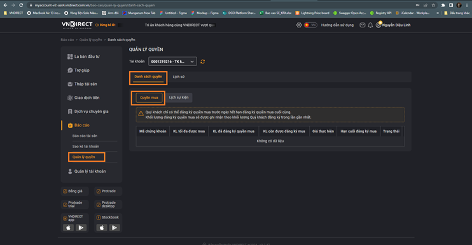The width and height of the screenshot is (472, 245).
Task: Open Chrome three-dot menu
Action: (467, 5)
